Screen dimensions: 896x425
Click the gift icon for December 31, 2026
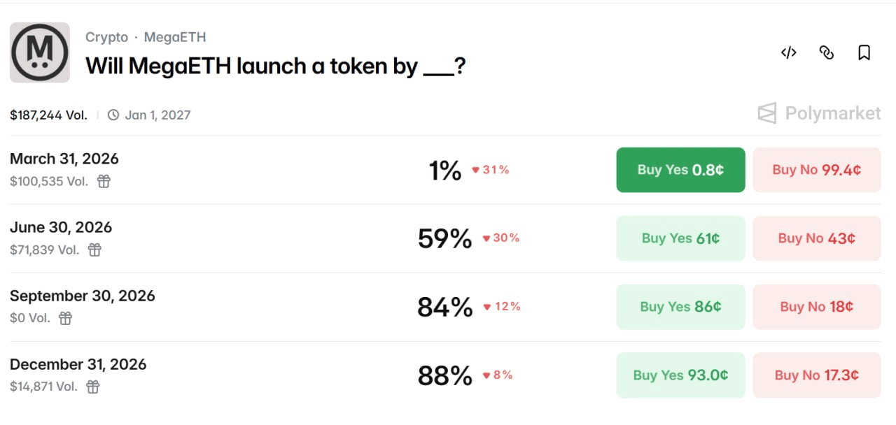92,387
